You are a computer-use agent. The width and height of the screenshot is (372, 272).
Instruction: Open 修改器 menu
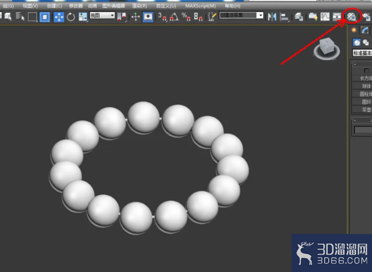(76, 6)
